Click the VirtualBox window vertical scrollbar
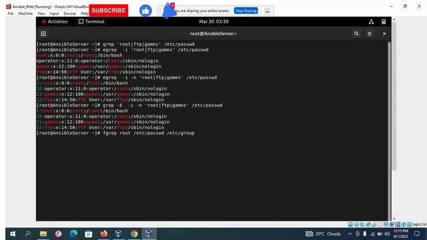 point(394,97)
